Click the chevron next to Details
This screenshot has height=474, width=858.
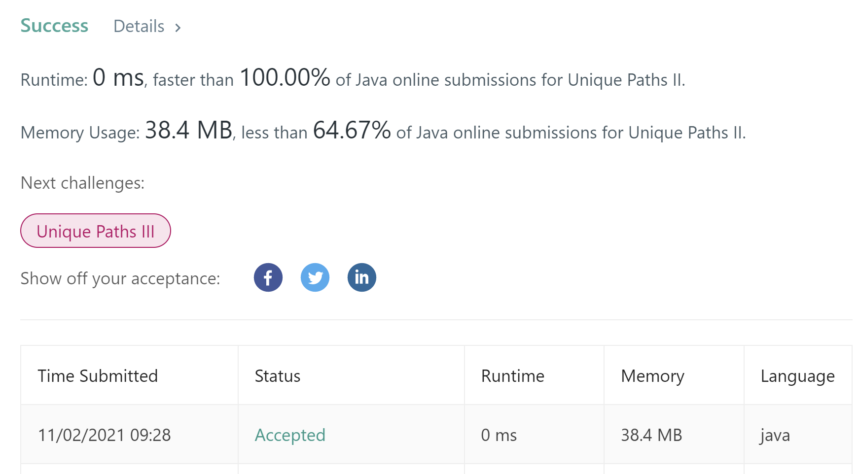(x=178, y=28)
